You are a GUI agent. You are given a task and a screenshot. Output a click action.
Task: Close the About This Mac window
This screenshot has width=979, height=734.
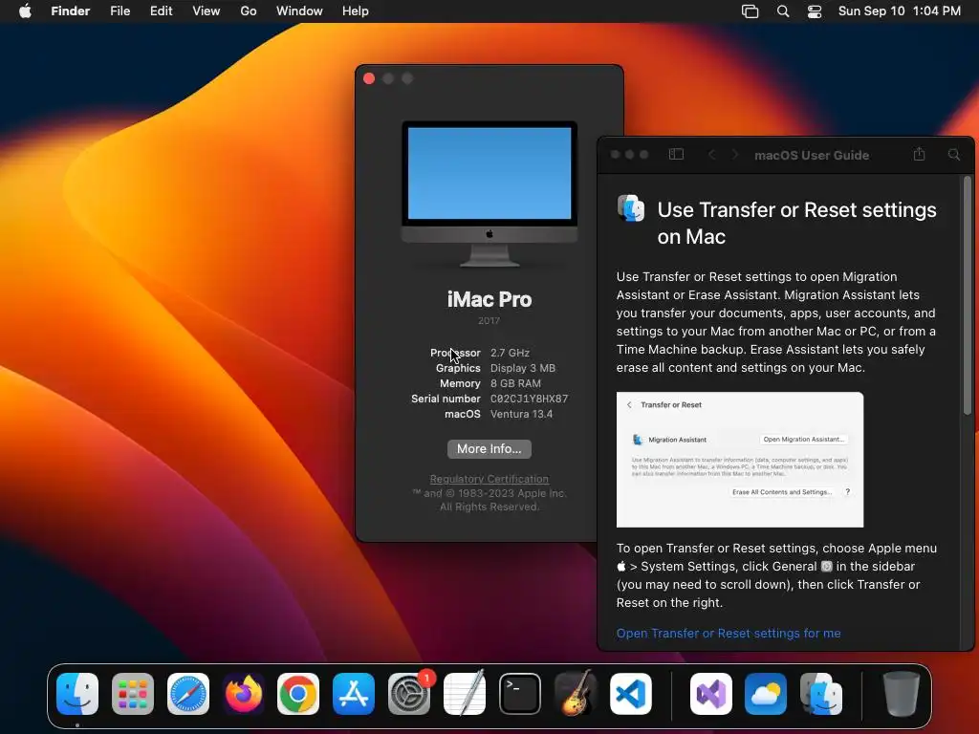[369, 78]
